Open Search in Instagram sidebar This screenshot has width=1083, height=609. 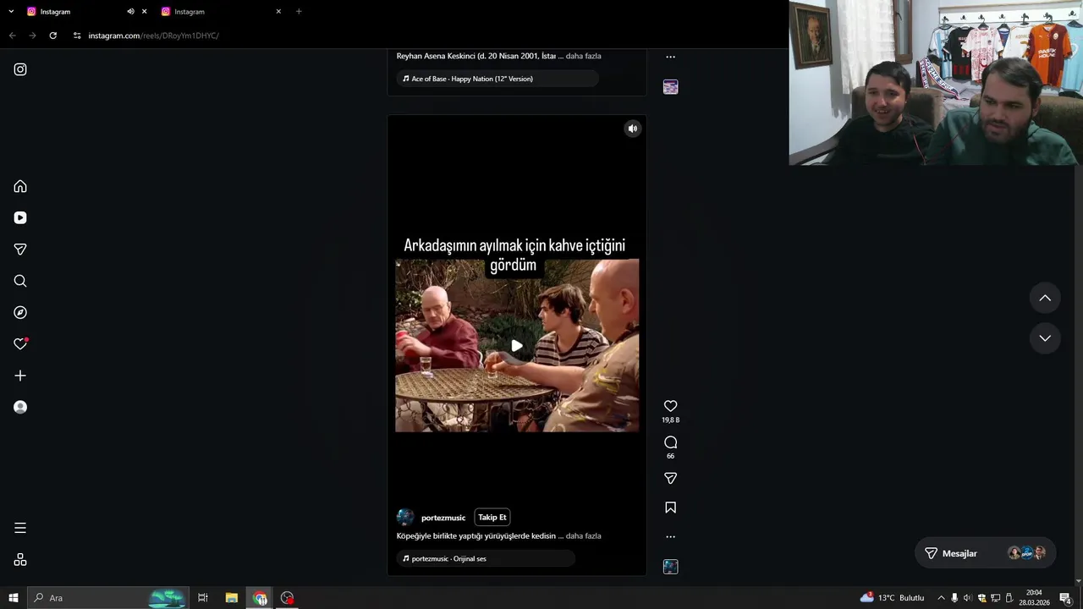point(20,281)
